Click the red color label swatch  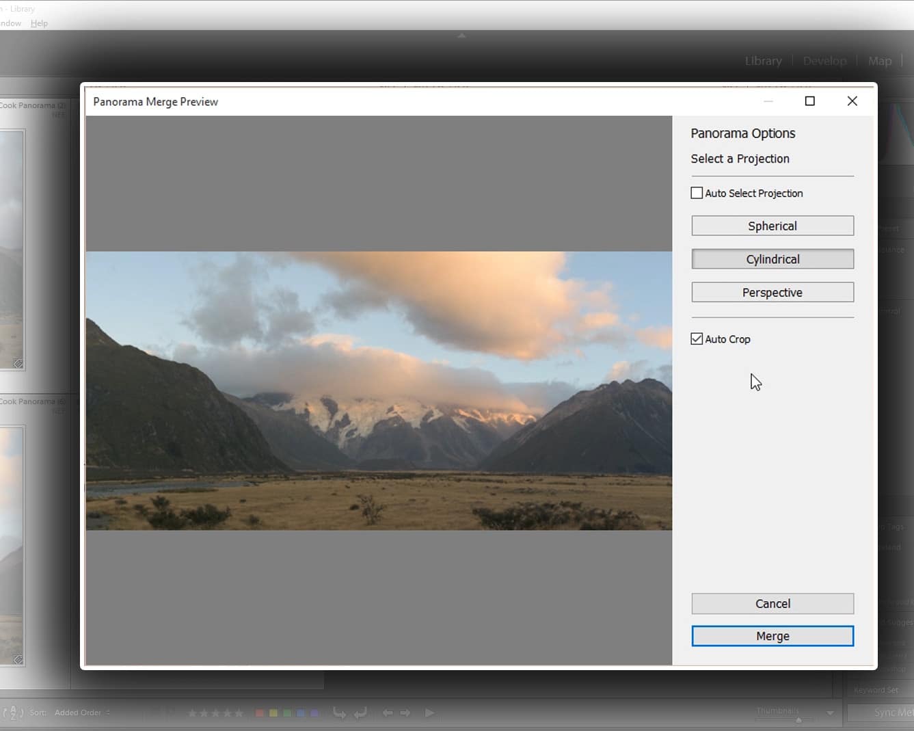click(259, 713)
